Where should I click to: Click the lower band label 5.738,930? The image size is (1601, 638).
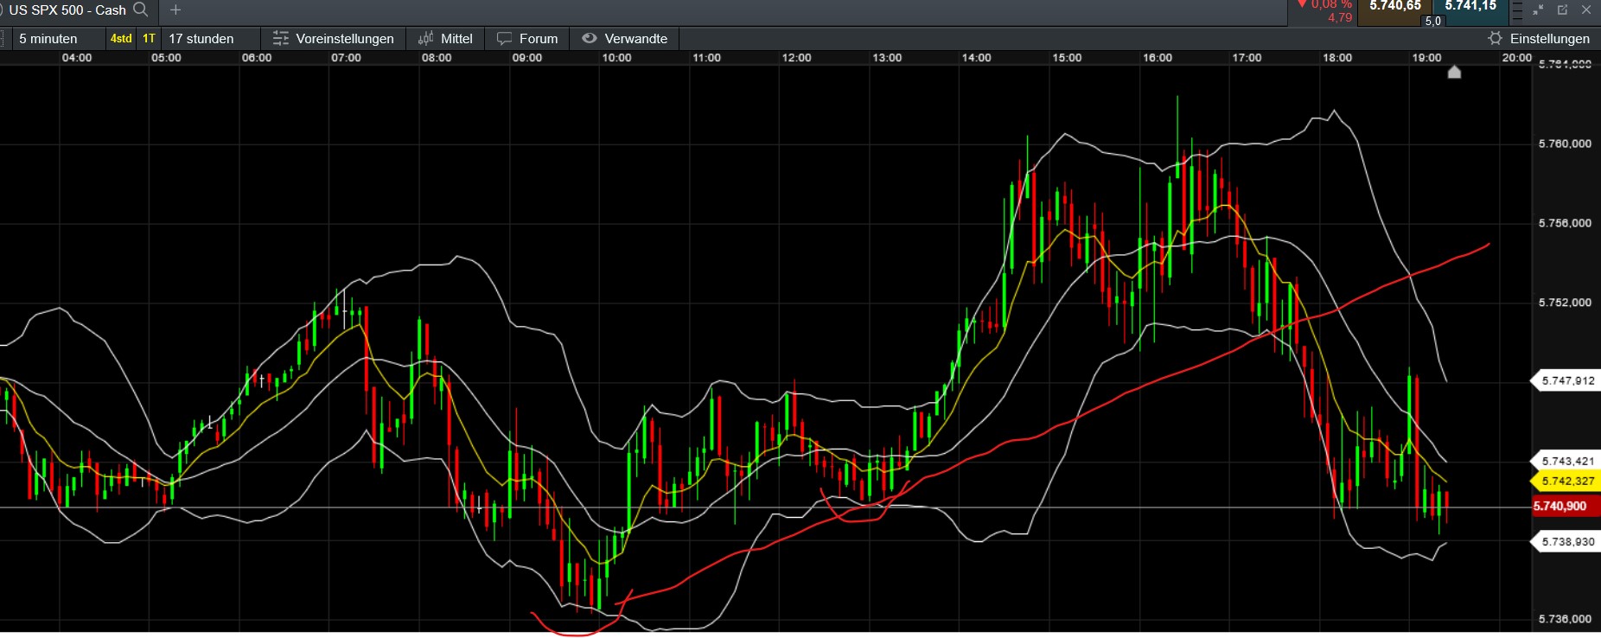coord(1567,541)
